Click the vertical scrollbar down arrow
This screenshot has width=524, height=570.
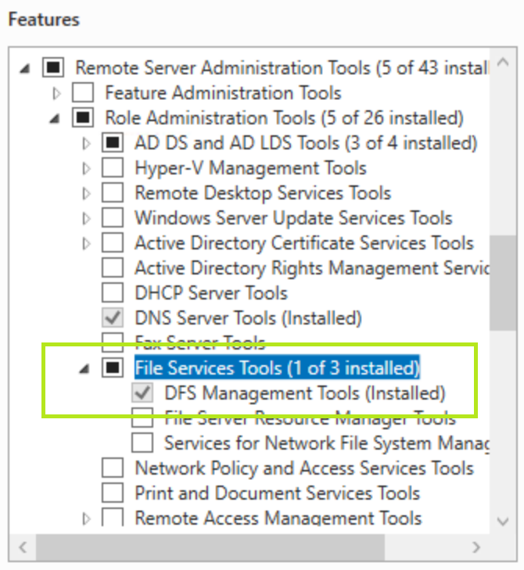(x=503, y=521)
